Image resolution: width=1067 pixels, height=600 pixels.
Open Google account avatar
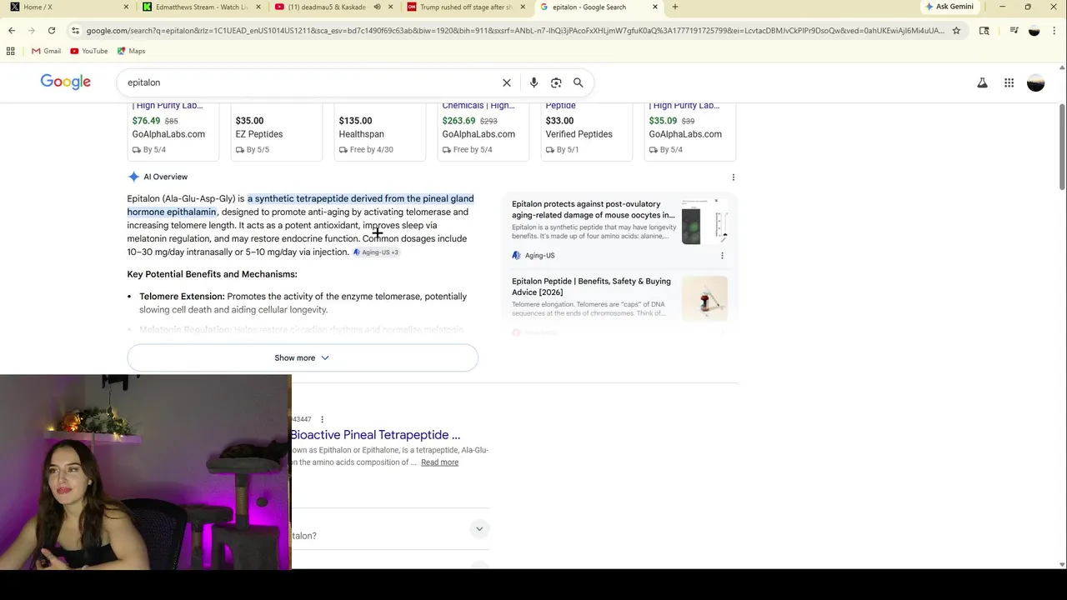pos(1035,82)
